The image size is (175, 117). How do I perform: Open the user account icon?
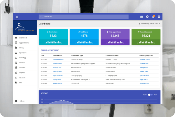coord(159,17)
